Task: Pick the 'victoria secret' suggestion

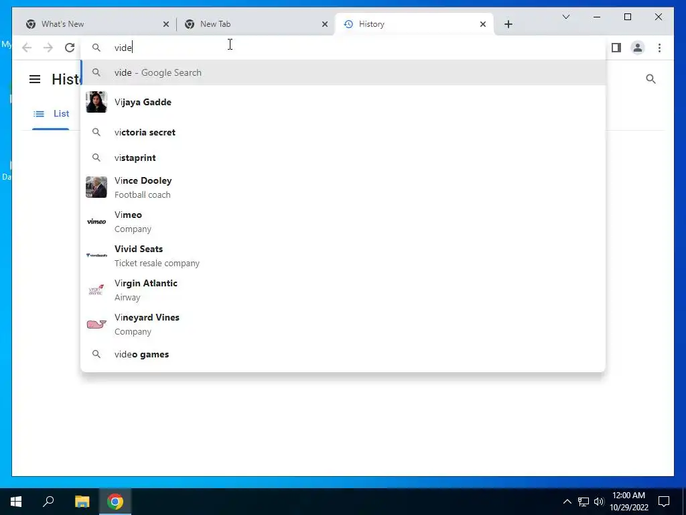Action: pyautogui.click(x=343, y=132)
